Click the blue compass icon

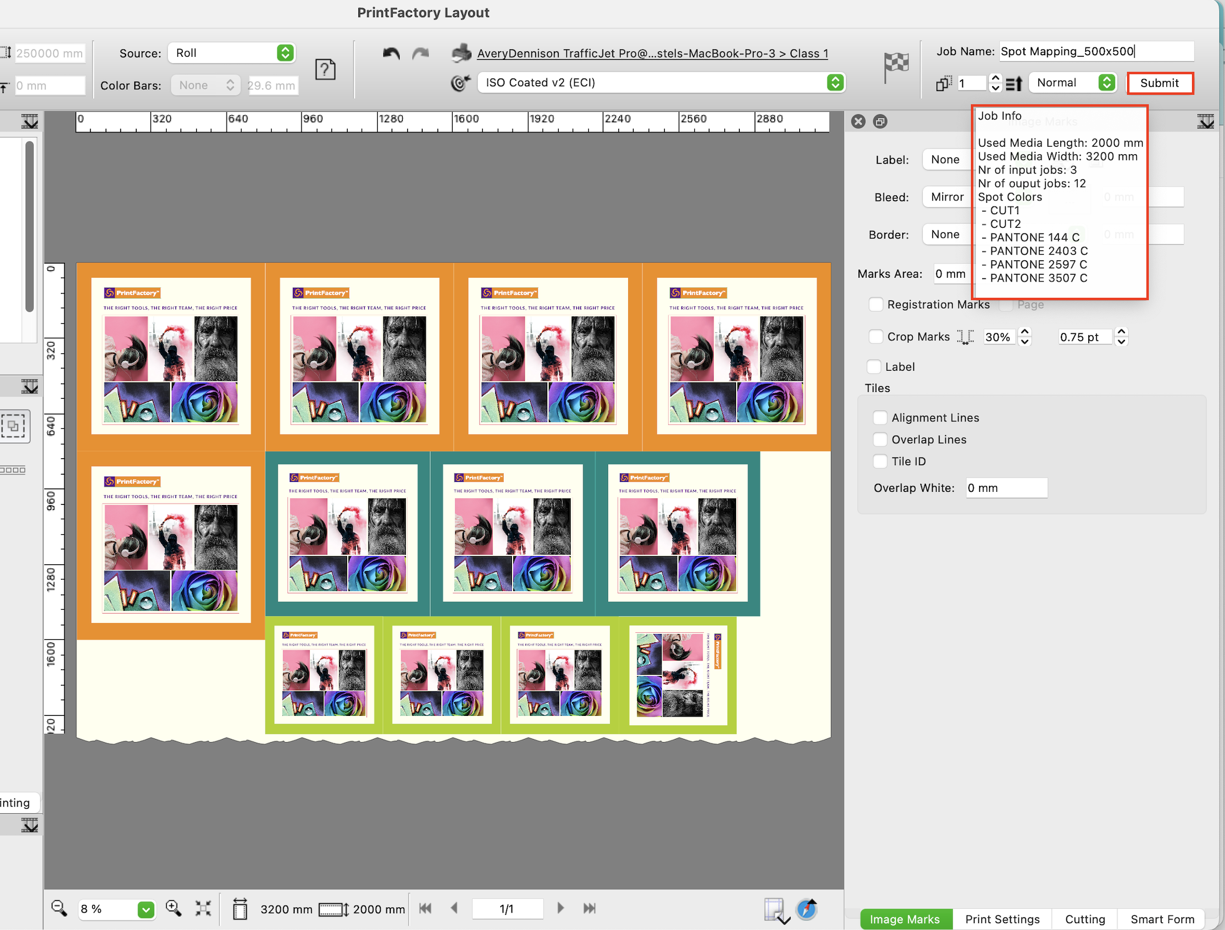pyautogui.click(x=807, y=909)
